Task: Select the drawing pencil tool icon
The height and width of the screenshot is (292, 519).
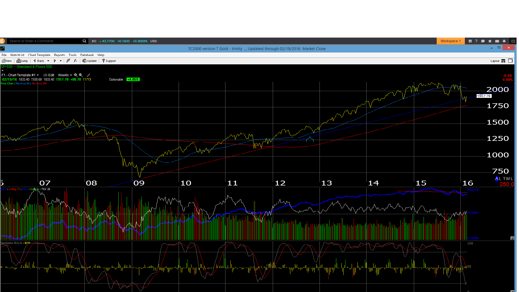Action: pos(88,75)
